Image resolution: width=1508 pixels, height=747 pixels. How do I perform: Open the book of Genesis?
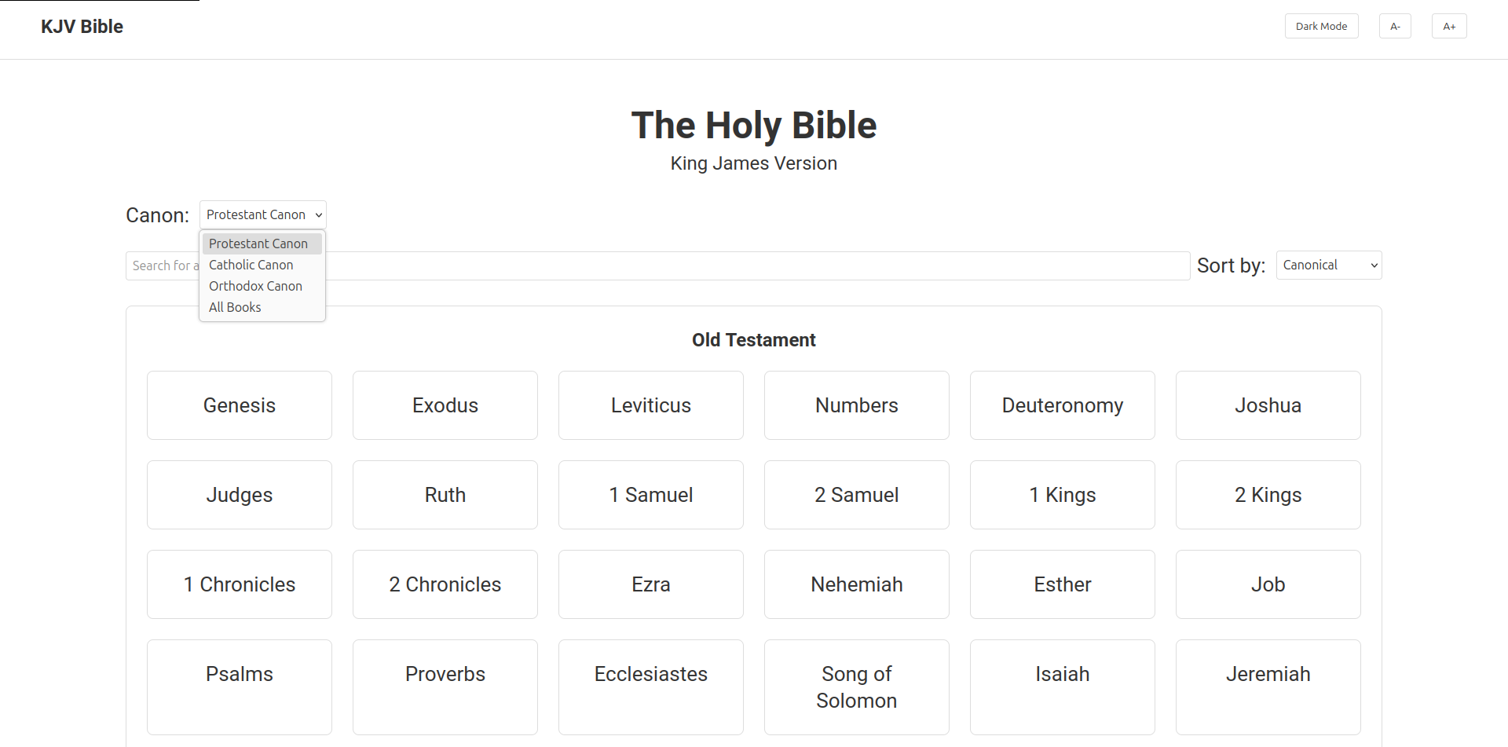coord(239,405)
